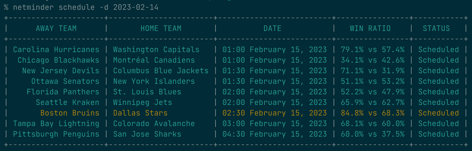The height and width of the screenshot is (151, 472).
Task: Click the 02:30 February 15, 2023 date
Action: (275, 113)
